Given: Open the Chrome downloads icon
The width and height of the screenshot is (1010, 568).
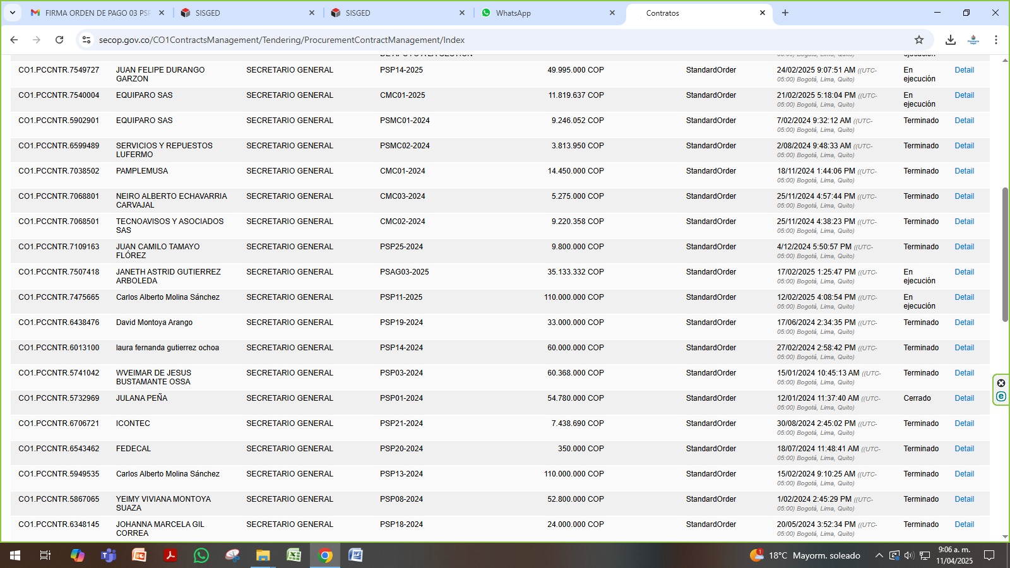Looking at the screenshot, I should [x=950, y=40].
